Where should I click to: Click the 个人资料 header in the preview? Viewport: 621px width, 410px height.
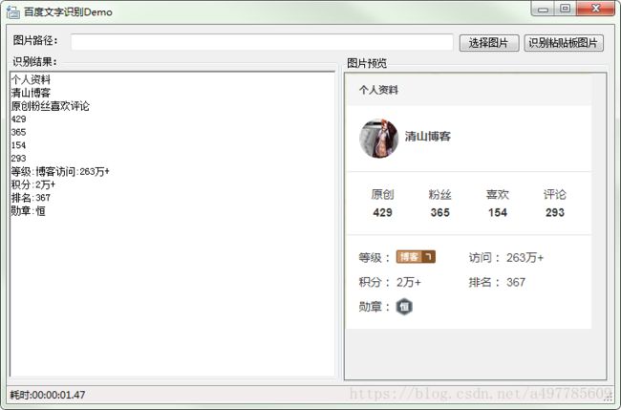click(x=378, y=90)
